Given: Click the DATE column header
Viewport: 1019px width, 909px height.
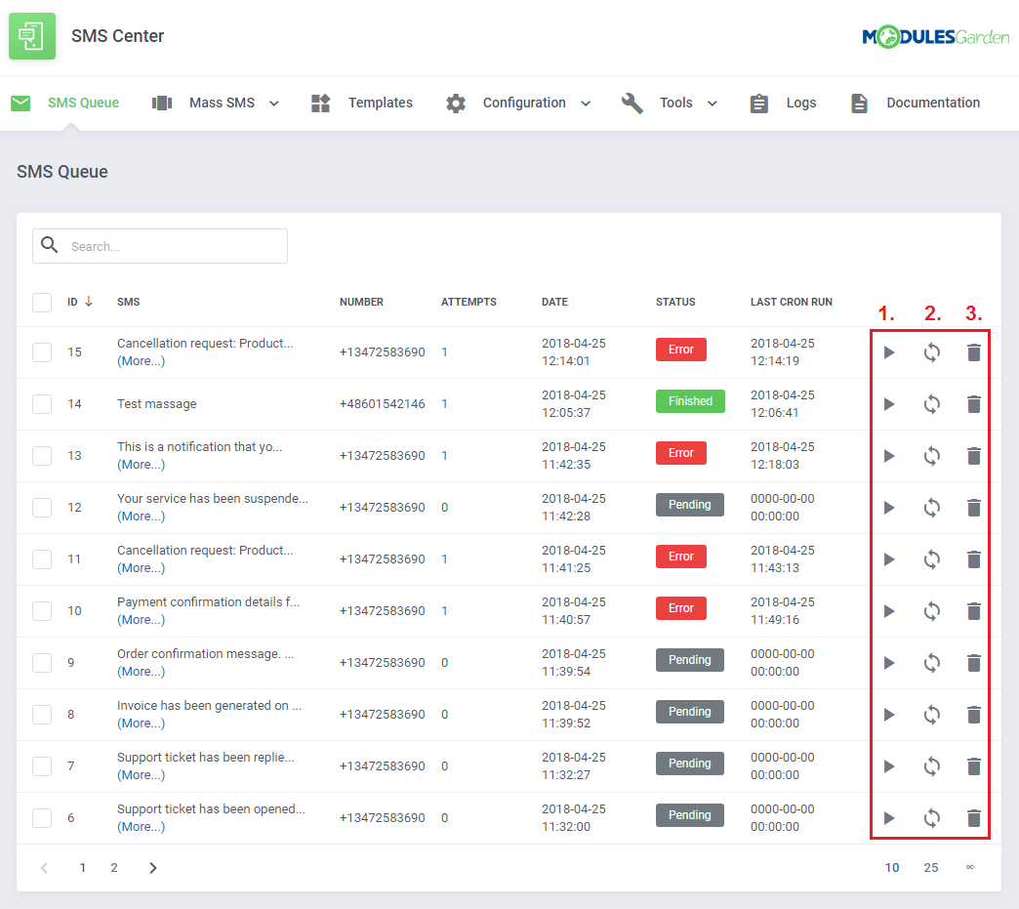Looking at the screenshot, I should coord(554,302).
